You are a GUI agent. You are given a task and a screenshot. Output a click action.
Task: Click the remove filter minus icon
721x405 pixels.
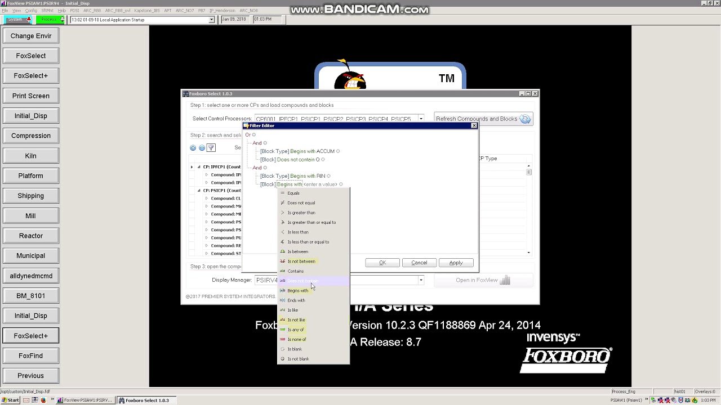point(202,148)
